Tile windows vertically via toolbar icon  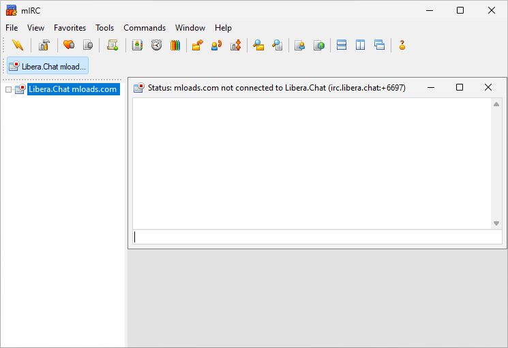coord(360,45)
